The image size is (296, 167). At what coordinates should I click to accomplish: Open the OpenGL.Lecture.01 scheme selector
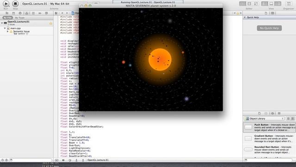(35, 4)
